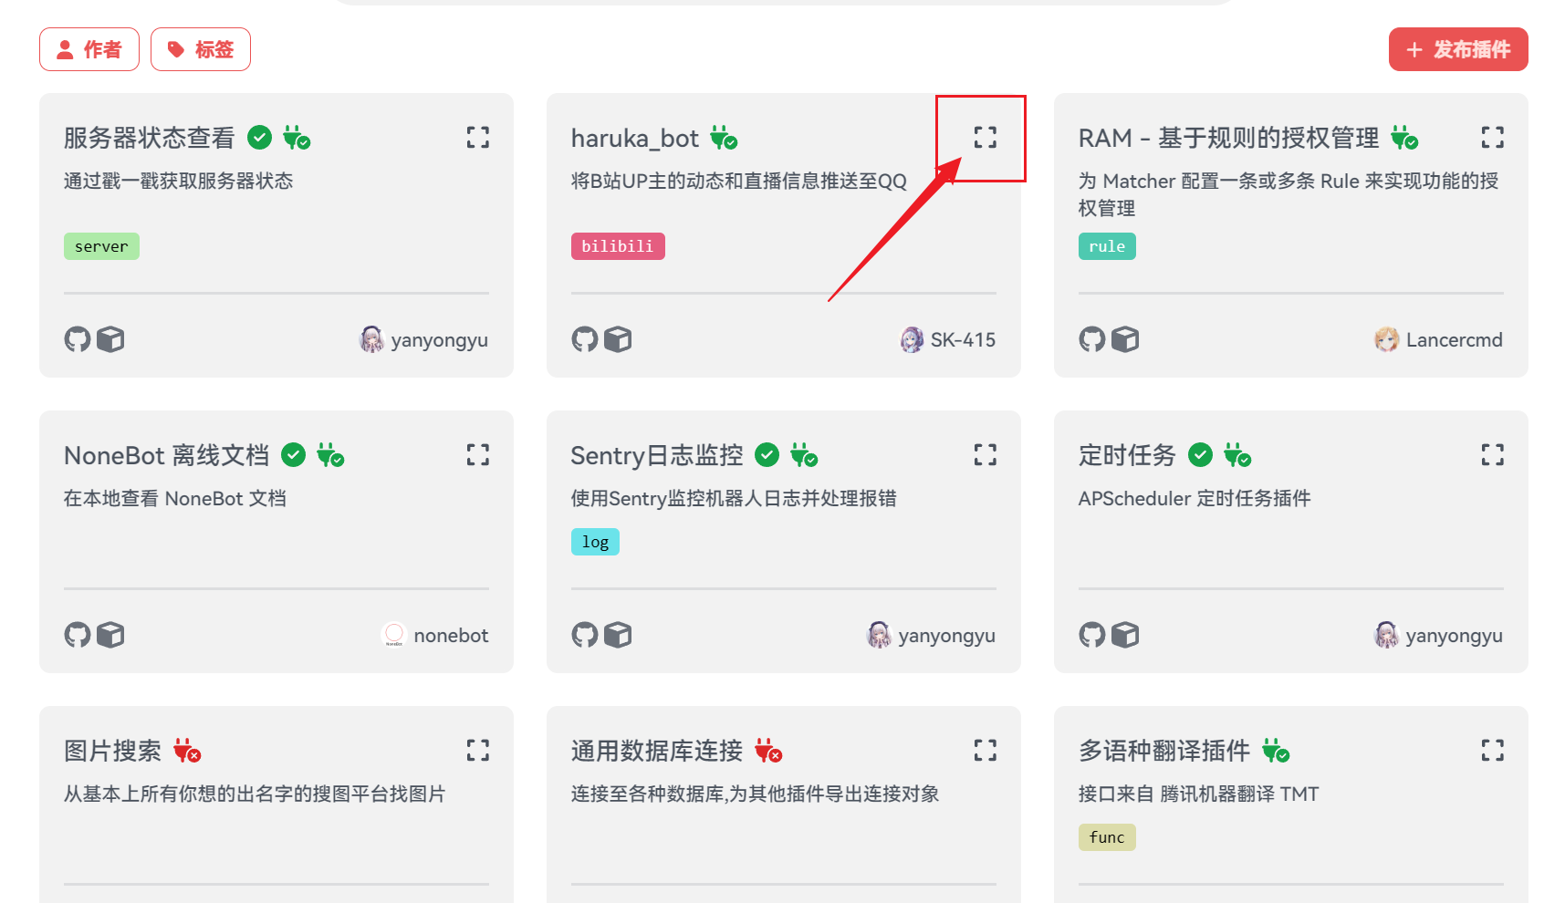Open package icon of haruka_bot
1565x903 pixels.
[x=618, y=339]
